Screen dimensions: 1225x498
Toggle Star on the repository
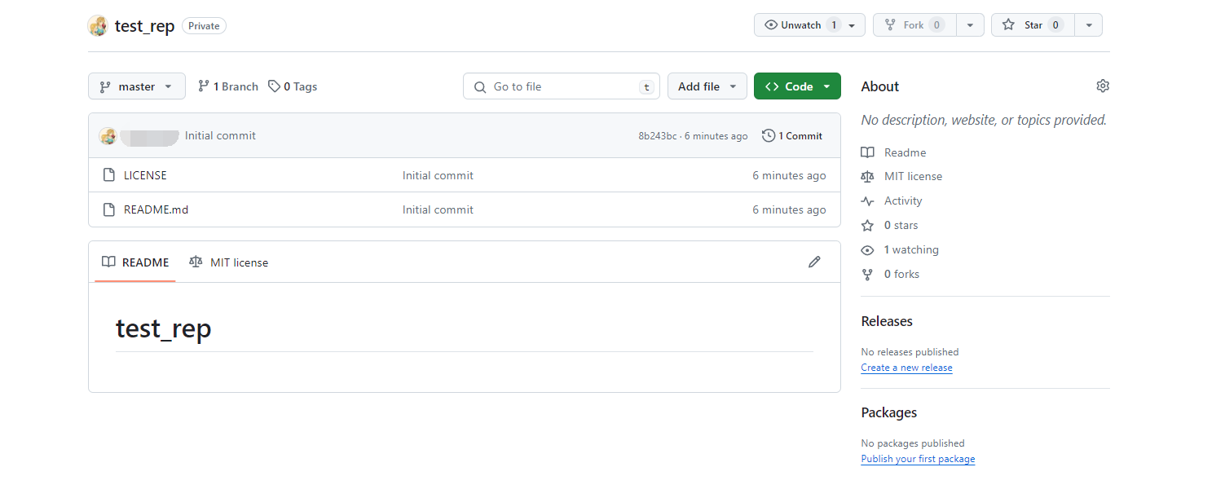1032,25
